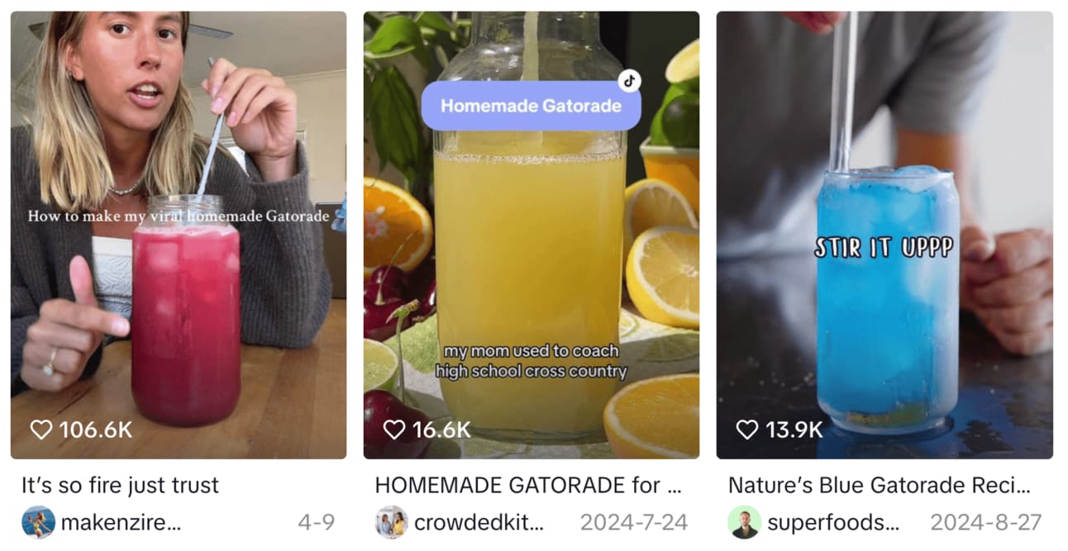This screenshot has height=551, width=1068.
Task: Open superfoods profile avatar
Action: [x=744, y=522]
